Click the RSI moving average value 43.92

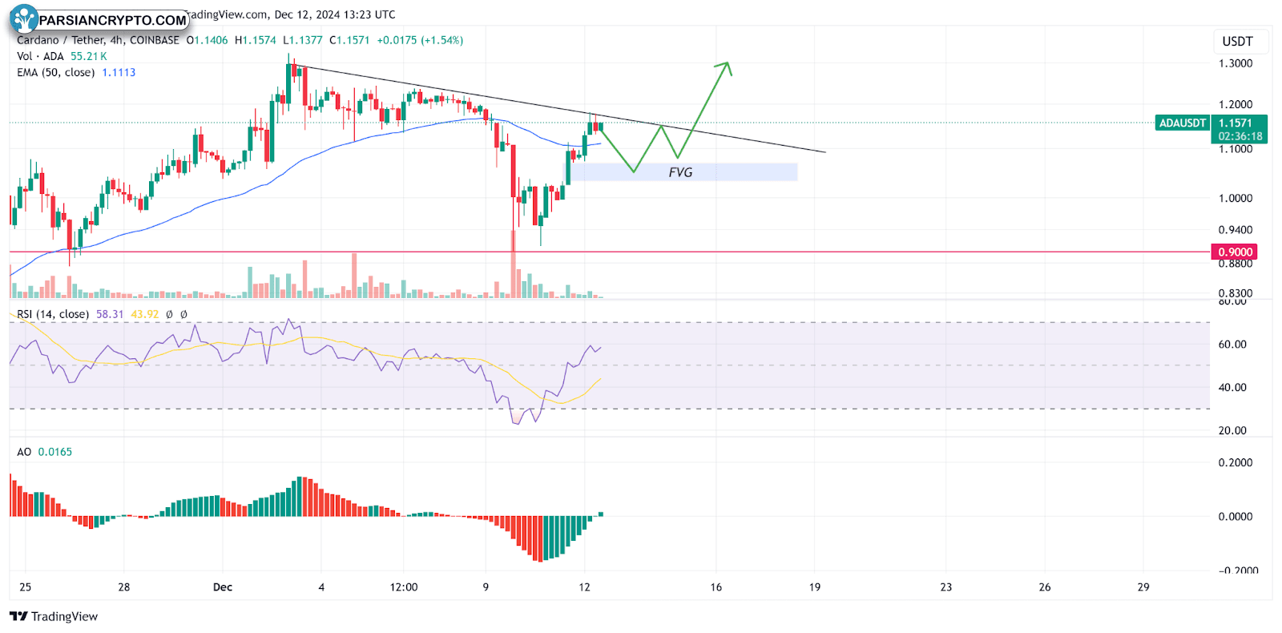[x=145, y=314]
